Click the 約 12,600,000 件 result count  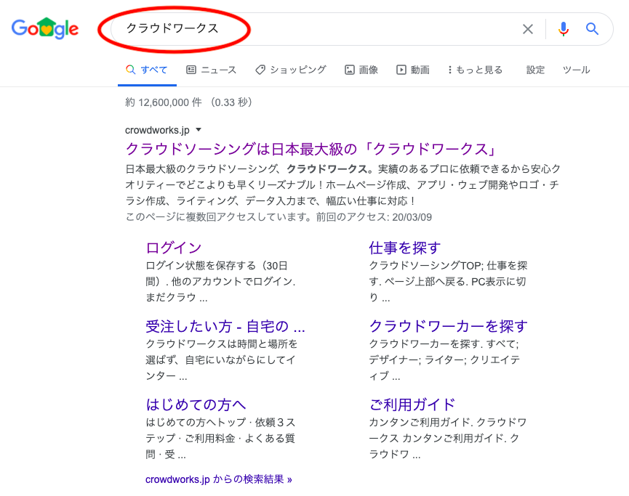164,102
